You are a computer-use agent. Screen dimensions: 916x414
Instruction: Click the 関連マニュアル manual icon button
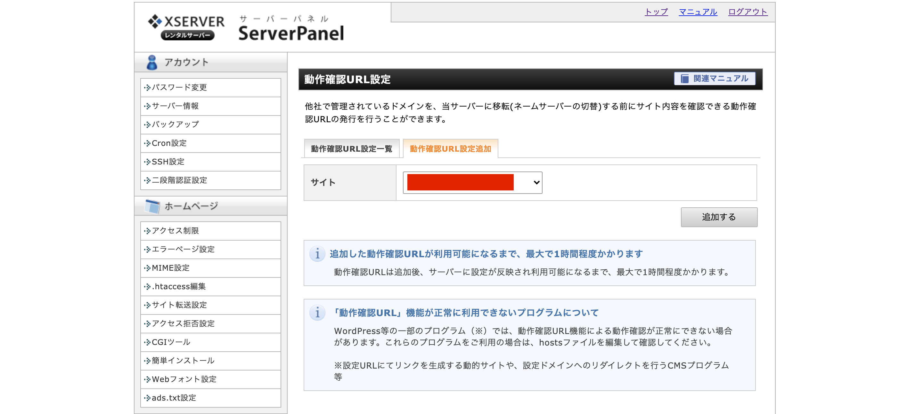pyautogui.click(x=684, y=78)
